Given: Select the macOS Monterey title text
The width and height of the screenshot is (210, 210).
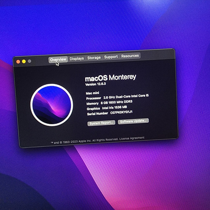Looking at the screenshot, I should (x=110, y=78).
